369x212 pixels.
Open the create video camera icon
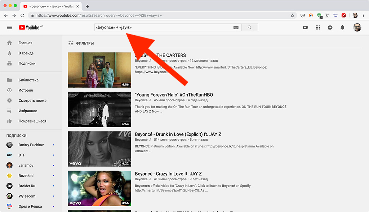coord(306,27)
